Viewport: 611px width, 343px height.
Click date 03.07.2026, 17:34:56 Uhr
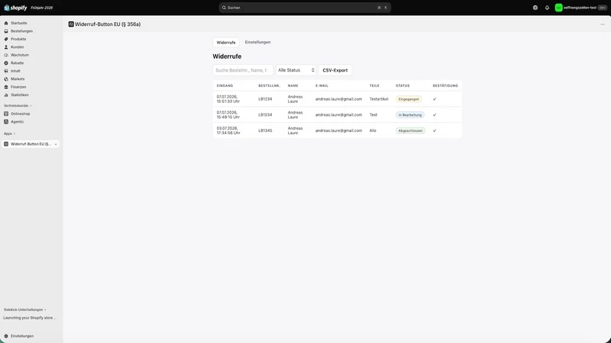click(228, 130)
